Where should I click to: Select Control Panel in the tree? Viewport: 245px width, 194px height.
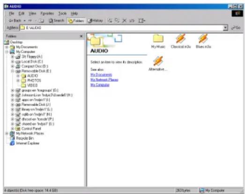pos(31,129)
